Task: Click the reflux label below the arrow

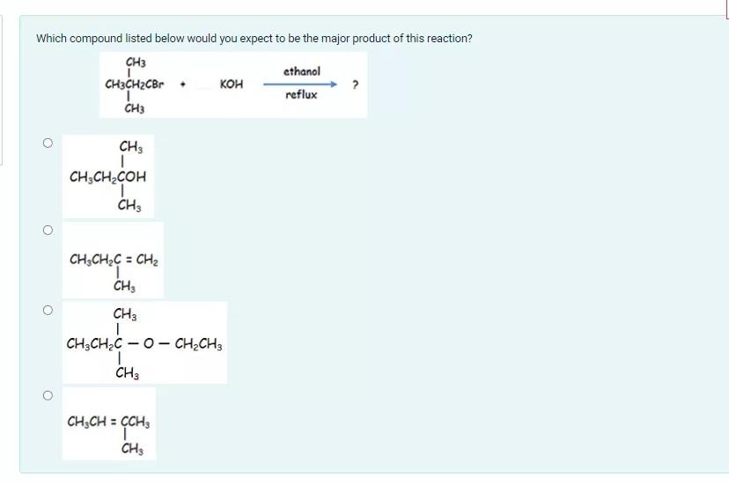Action: 301,95
